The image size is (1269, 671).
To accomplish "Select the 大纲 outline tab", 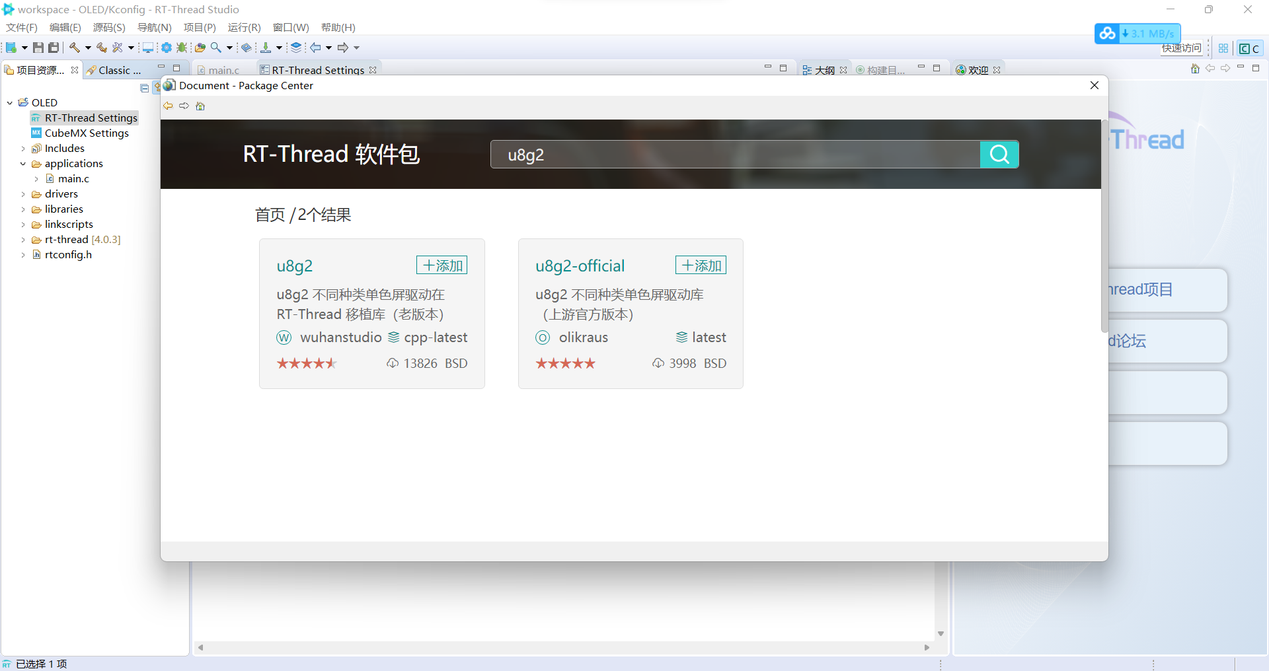I will (x=824, y=70).
